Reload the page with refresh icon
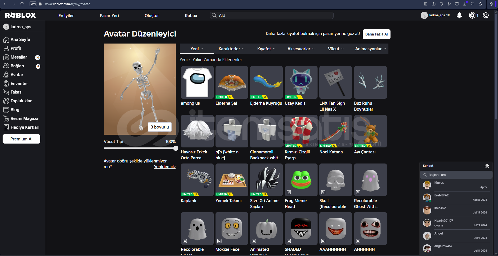The width and height of the screenshot is (498, 256). point(22,4)
